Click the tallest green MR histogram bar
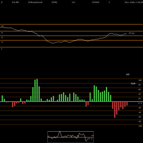This screenshot has width=143, height=143. (37, 90)
